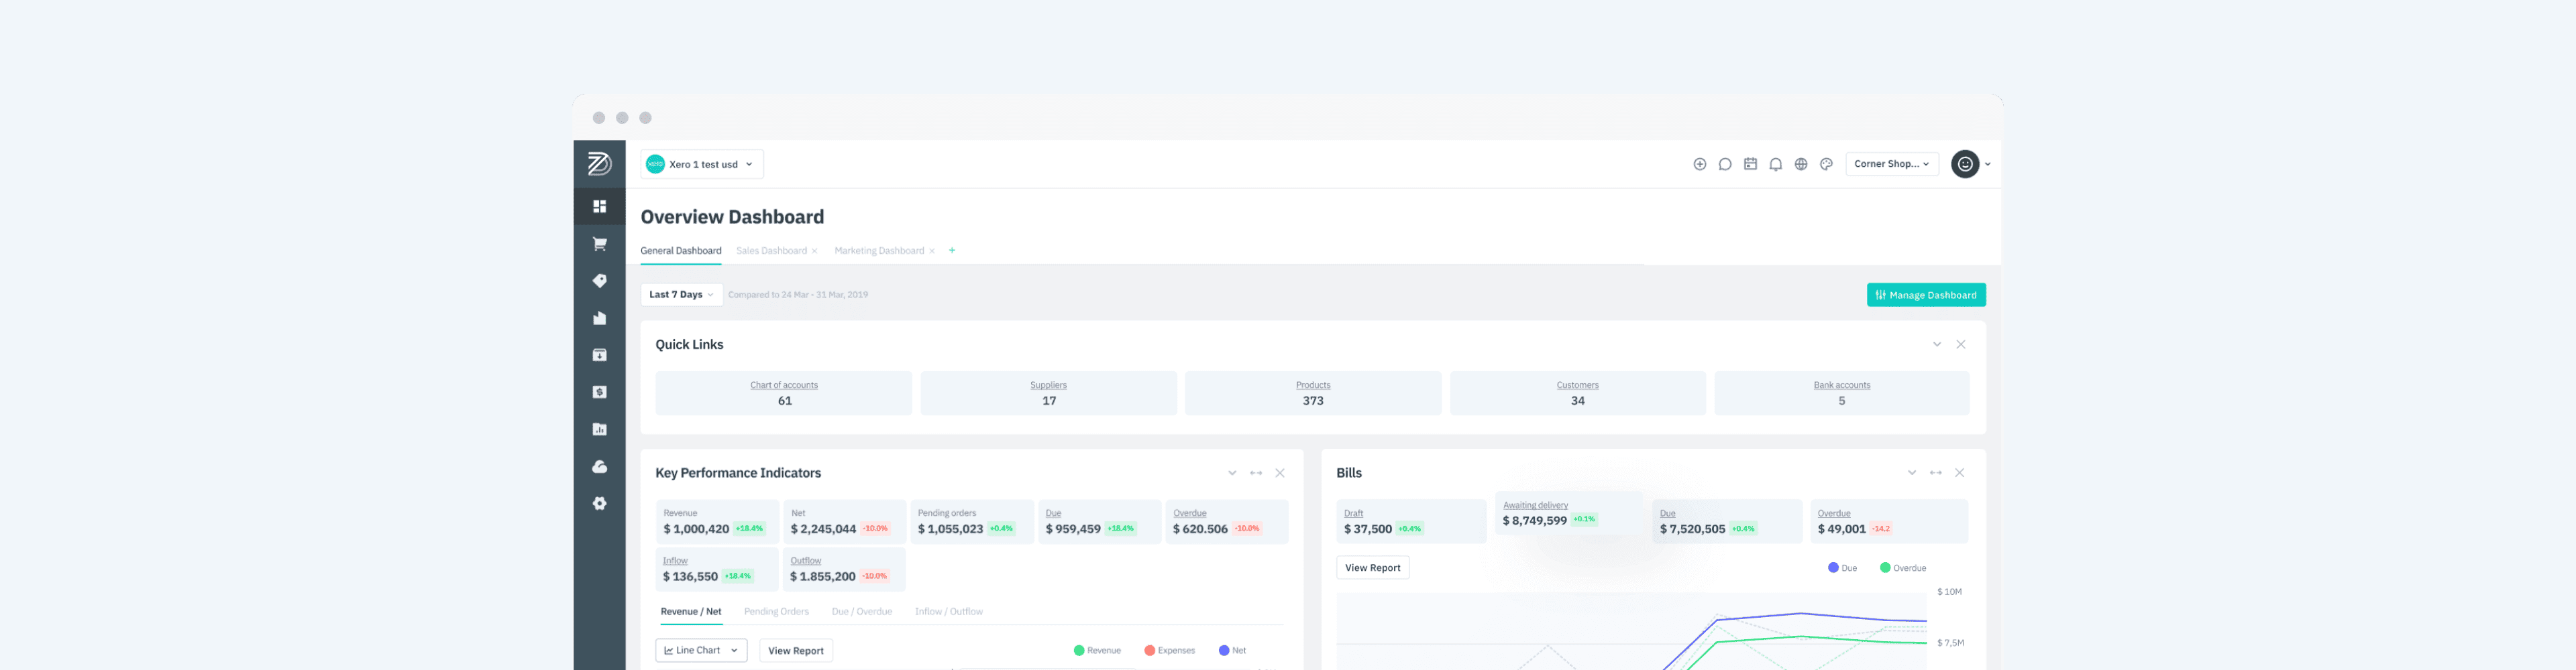This screenshot has height=670, width=2576.
Task: Remove the Bills widget
Action: [1959, 472]
